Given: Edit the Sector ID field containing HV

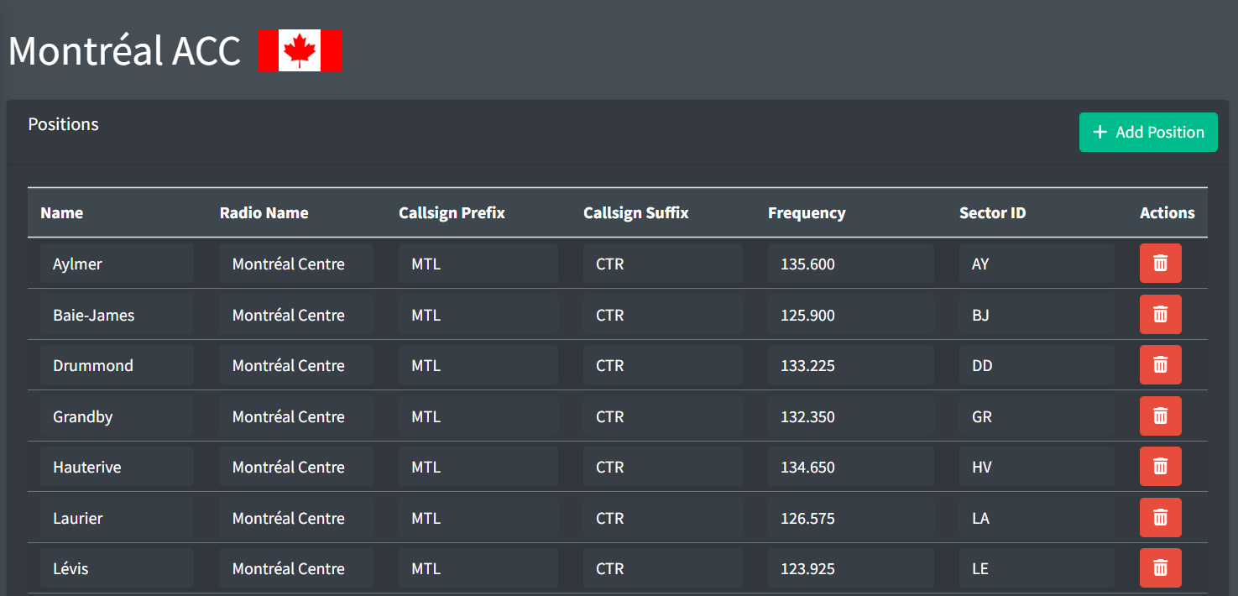Looking at the screenshot, I should (1037, 467).
